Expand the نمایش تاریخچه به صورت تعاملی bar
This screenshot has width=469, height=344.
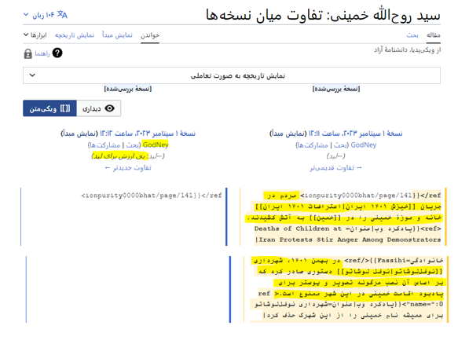tap(232, 75)
